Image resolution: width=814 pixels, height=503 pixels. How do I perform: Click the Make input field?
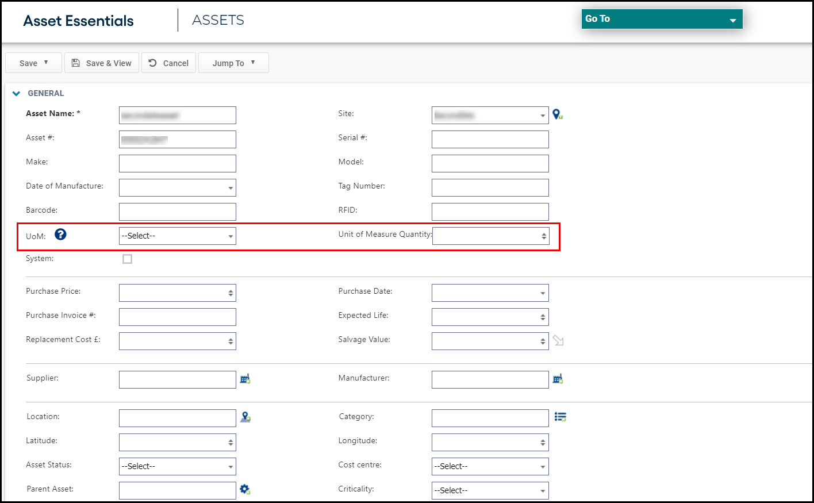click(x=178, y=163)
